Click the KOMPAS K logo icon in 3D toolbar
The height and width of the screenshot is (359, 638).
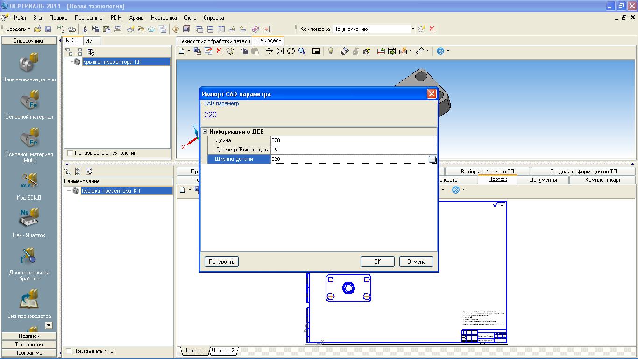pyautogui.click(x=440, y=51)
